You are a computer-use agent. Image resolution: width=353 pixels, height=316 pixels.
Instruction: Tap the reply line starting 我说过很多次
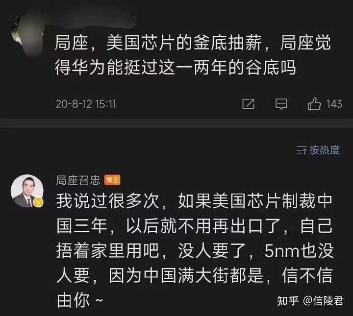194,201
